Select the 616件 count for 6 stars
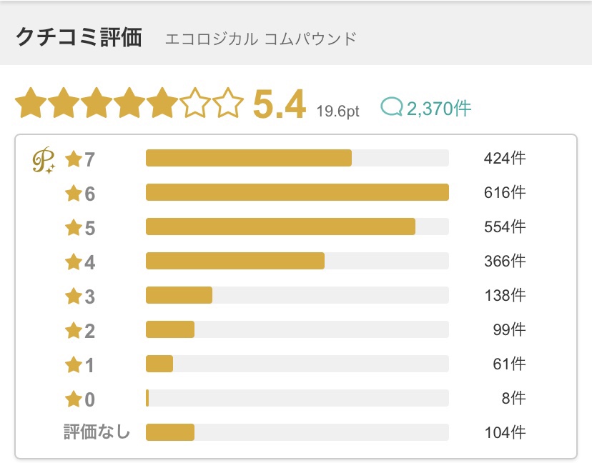Screen dimensions: 592x463 point(505,192)
